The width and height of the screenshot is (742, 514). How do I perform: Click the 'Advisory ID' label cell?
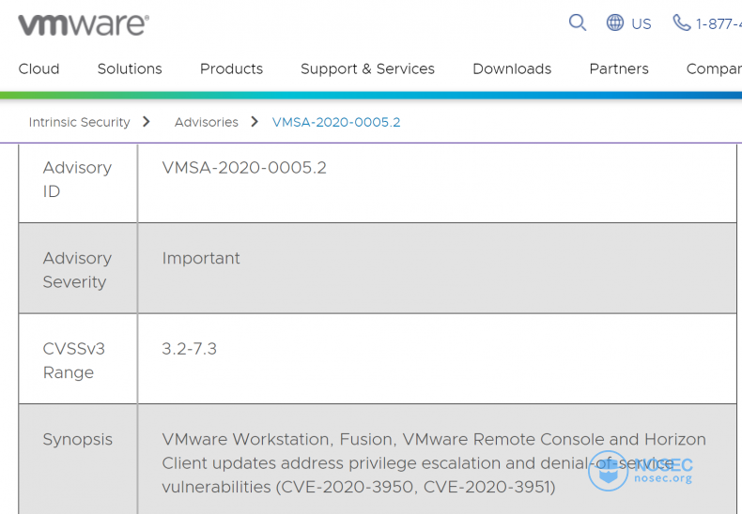click(78, 183)
